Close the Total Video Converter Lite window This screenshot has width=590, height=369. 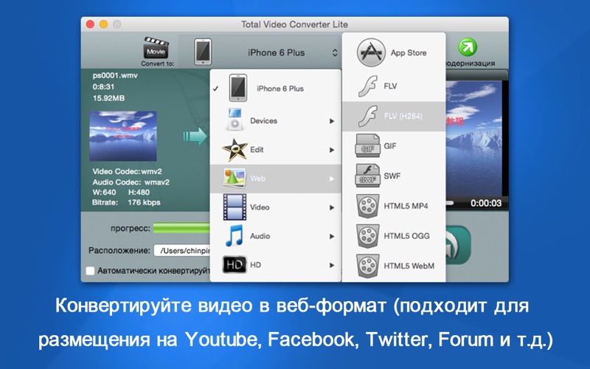click(90, 24)
